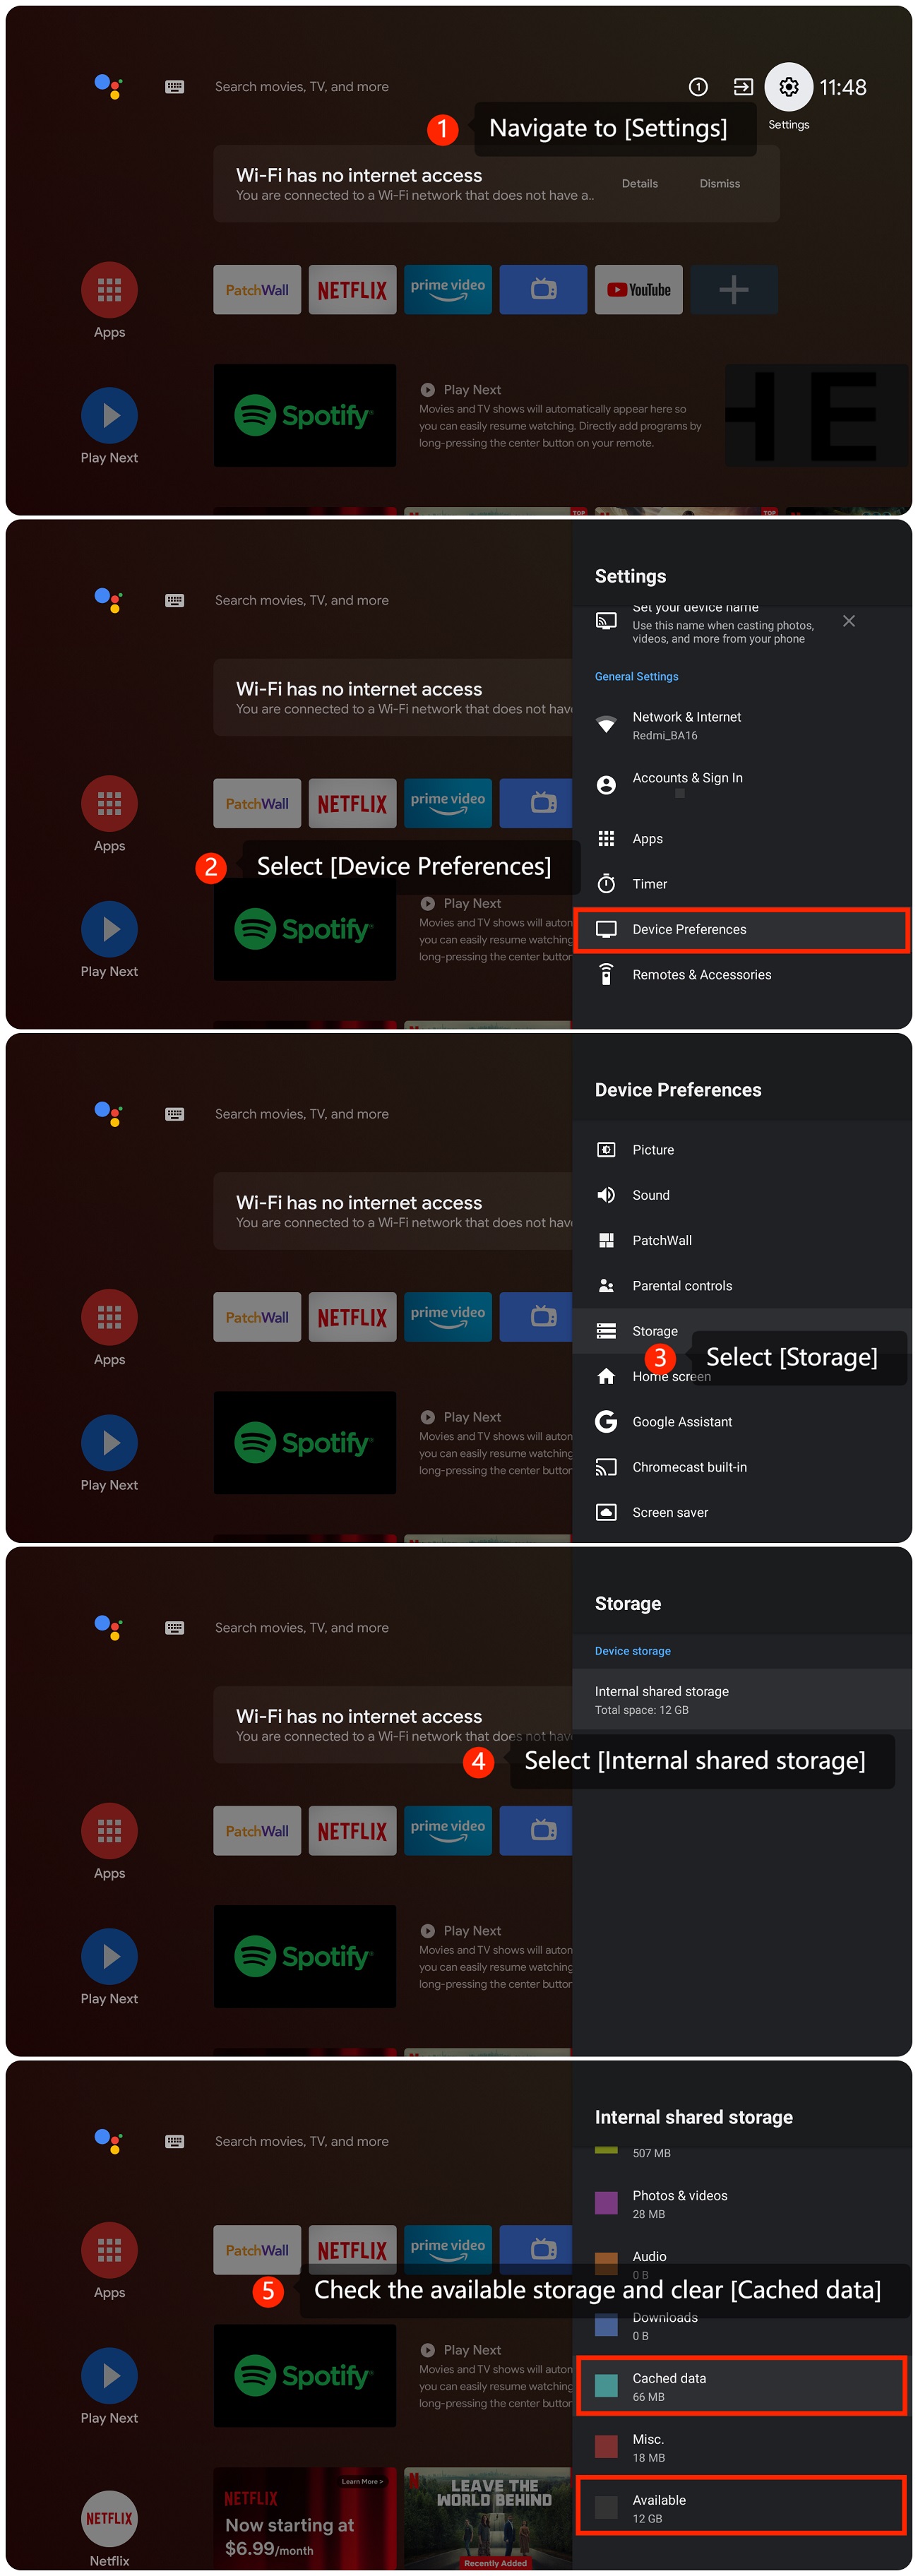Open the Settings gear icon
The height and width of the screenshot is (2576, 918).
coord(788,87)
